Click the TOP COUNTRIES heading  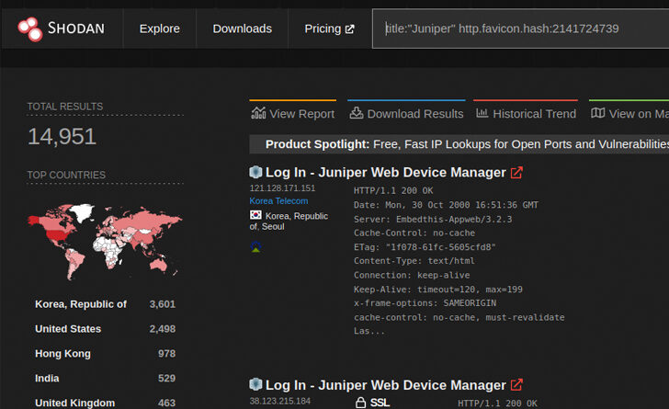pos(66,175)
